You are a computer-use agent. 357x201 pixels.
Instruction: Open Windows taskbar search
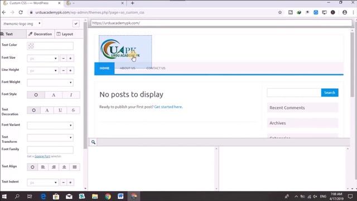click(x=17, y=196)
